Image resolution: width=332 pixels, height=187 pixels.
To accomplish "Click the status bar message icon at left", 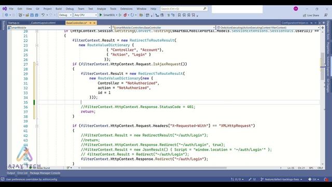I will [3, 179].
